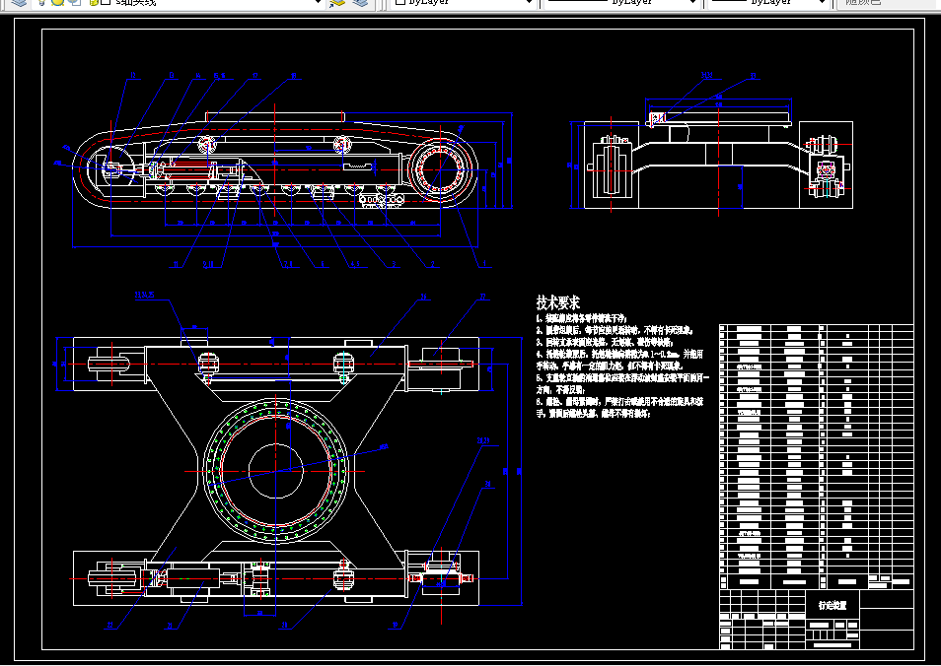Click the slewing ring center in plan view
This screenshot has height=666, width=941.
(275, 471)
